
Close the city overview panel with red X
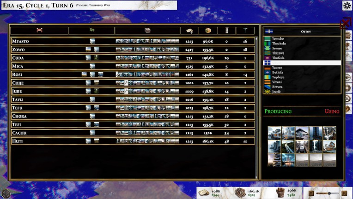[x=345, y=23]
